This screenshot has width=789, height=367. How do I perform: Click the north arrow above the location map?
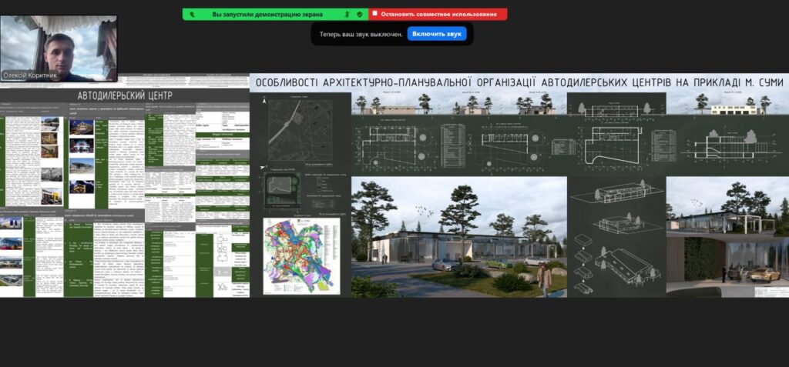pyautogui.click(x=264, y=100)
